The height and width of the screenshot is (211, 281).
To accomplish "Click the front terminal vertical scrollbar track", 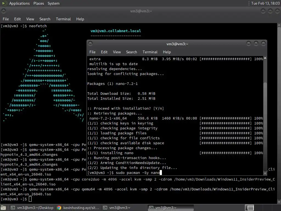I will pos(265,116).
